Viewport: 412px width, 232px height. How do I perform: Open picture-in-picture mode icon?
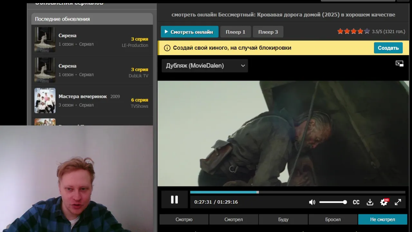tap(399, 63)
